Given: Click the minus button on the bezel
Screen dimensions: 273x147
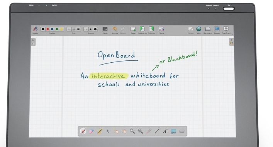Looking at the screenshot, I should click(x=39, y=5).
